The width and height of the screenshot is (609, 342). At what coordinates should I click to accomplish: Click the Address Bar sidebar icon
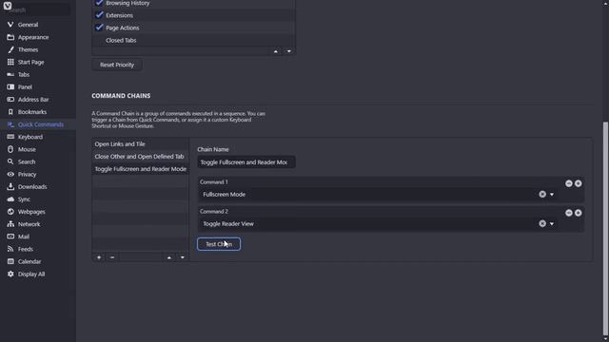point(10,99)
